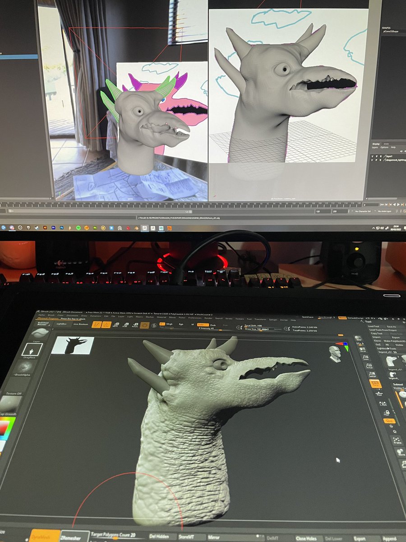Viewport: 406px width, 542px height.
Task: Select the Draw mode button in ZBrush
Action: [x=106, y=325]
